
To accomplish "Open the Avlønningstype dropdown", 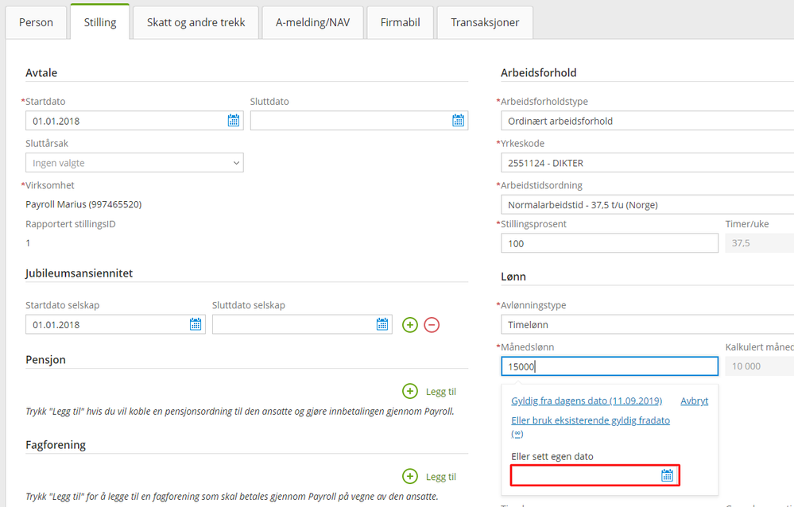I will (x=648, y=325).
